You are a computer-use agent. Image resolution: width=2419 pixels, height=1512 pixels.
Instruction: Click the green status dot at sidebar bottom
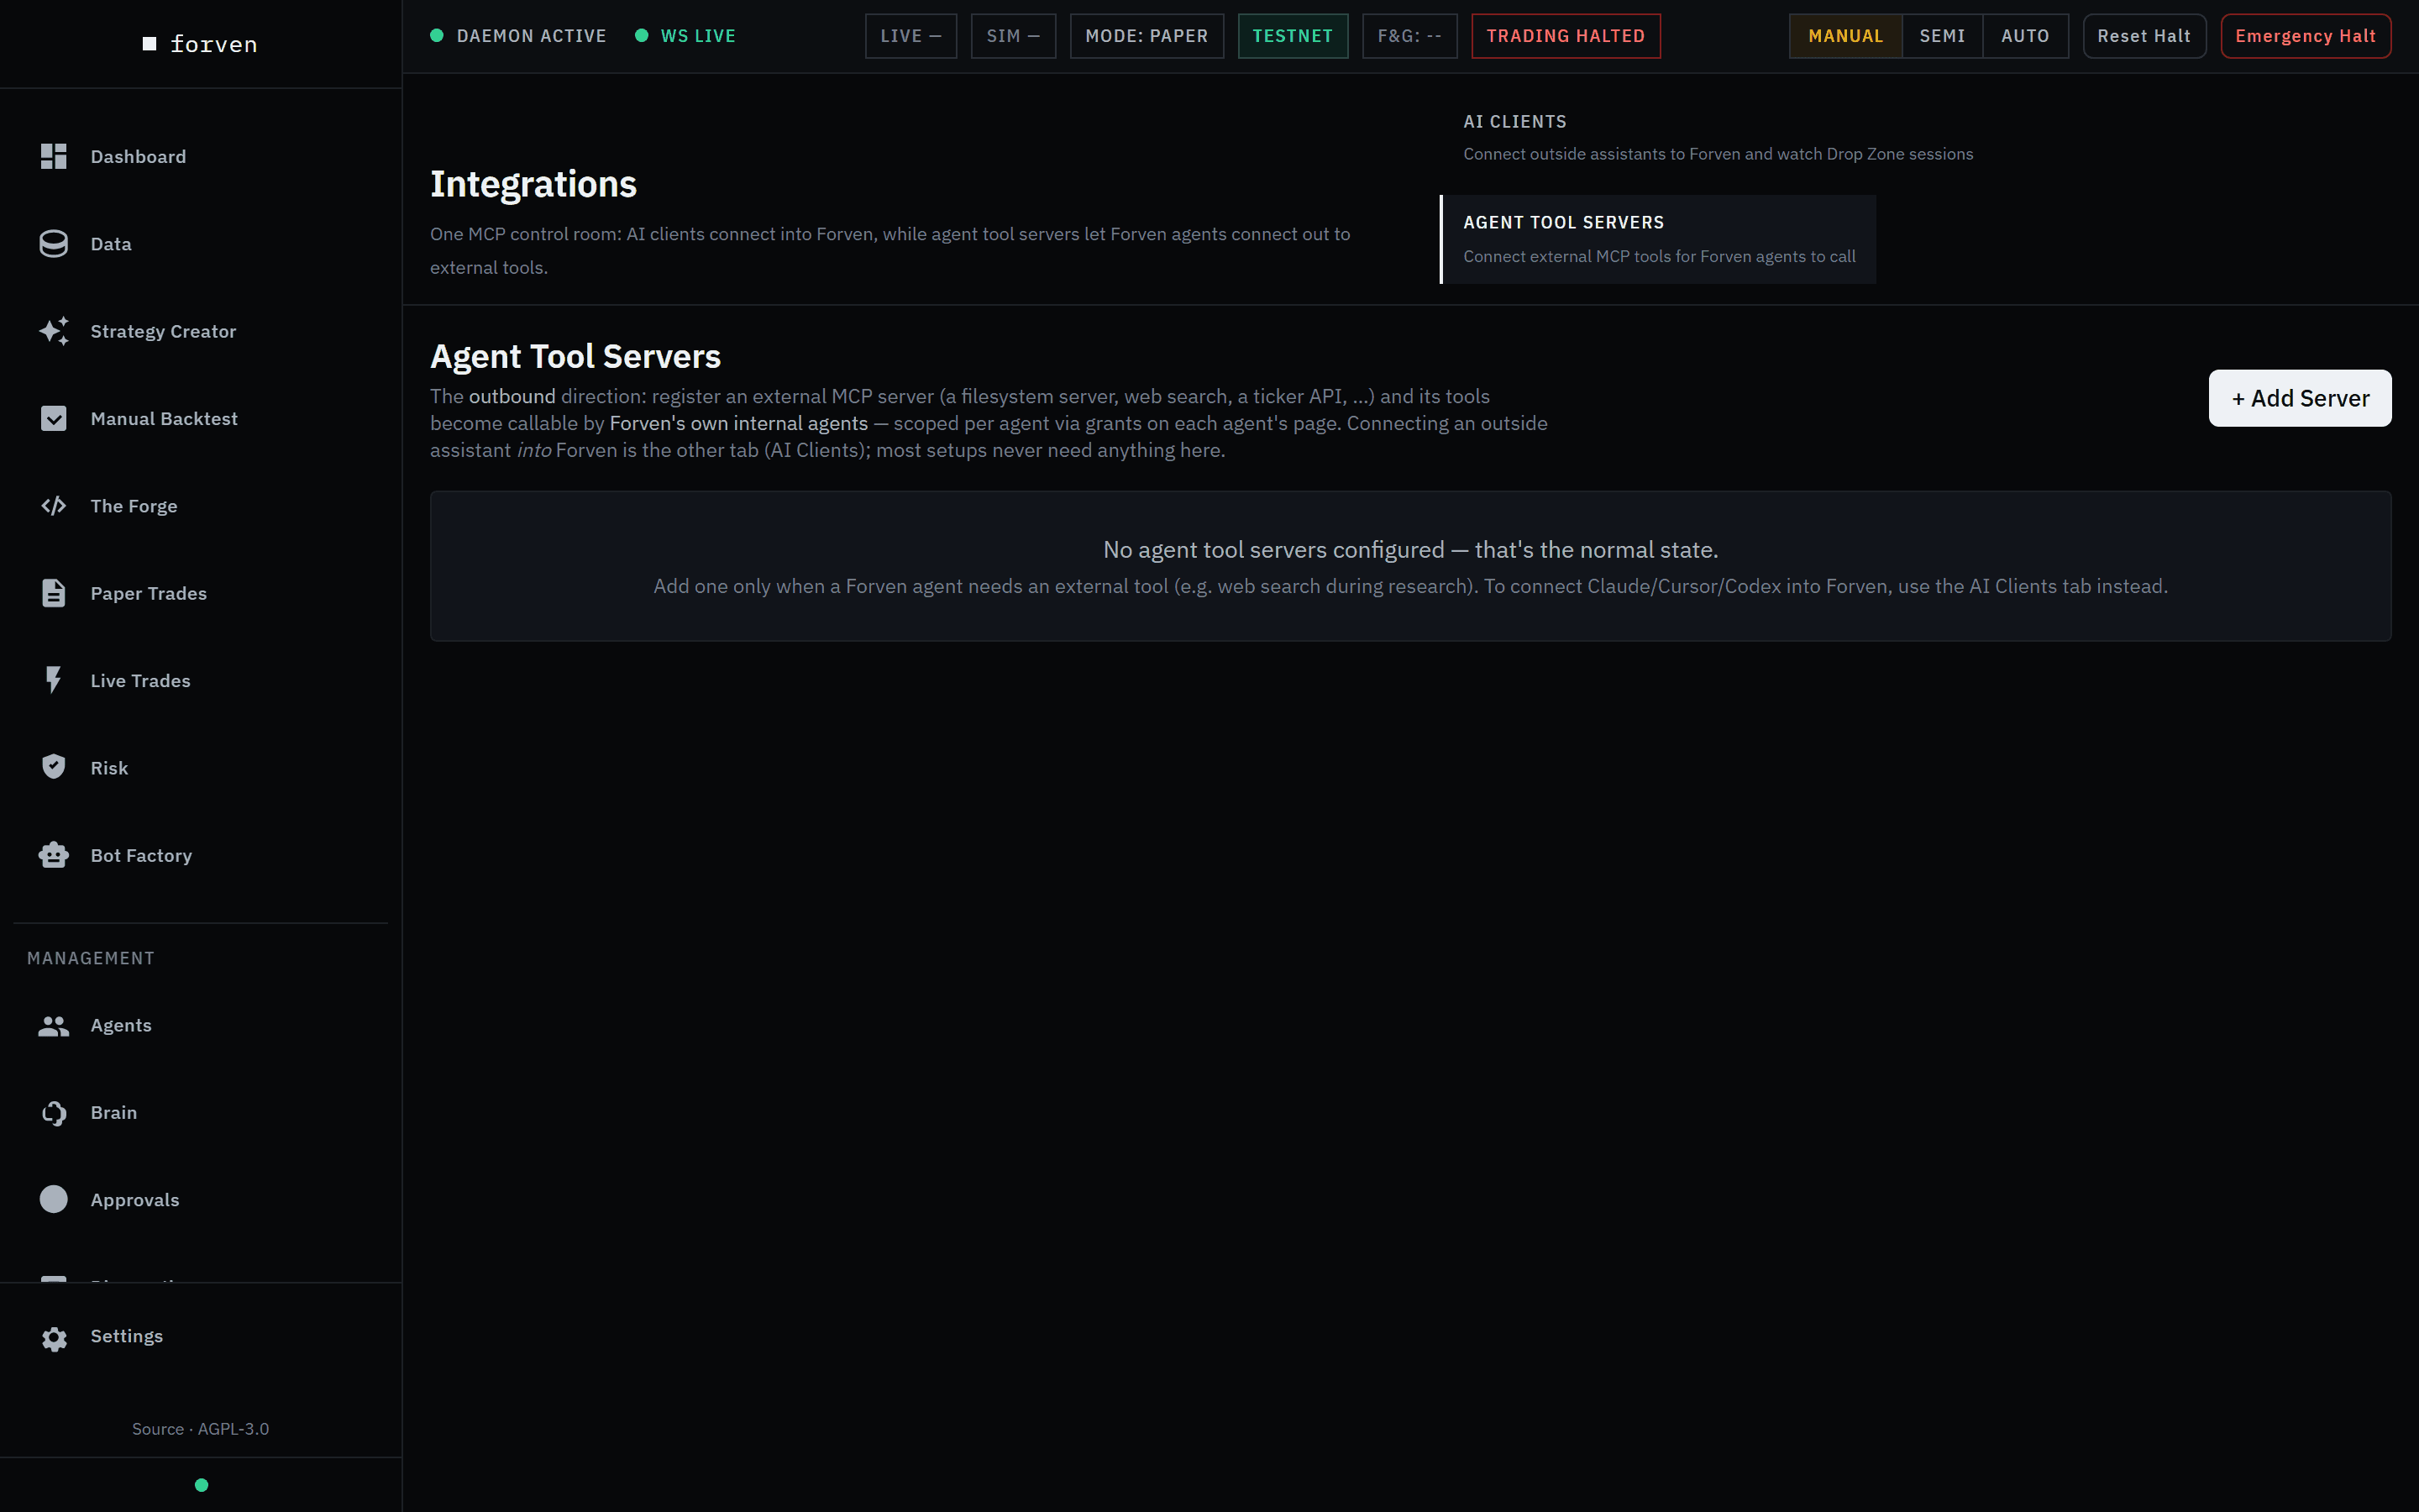click(201, 1485)
